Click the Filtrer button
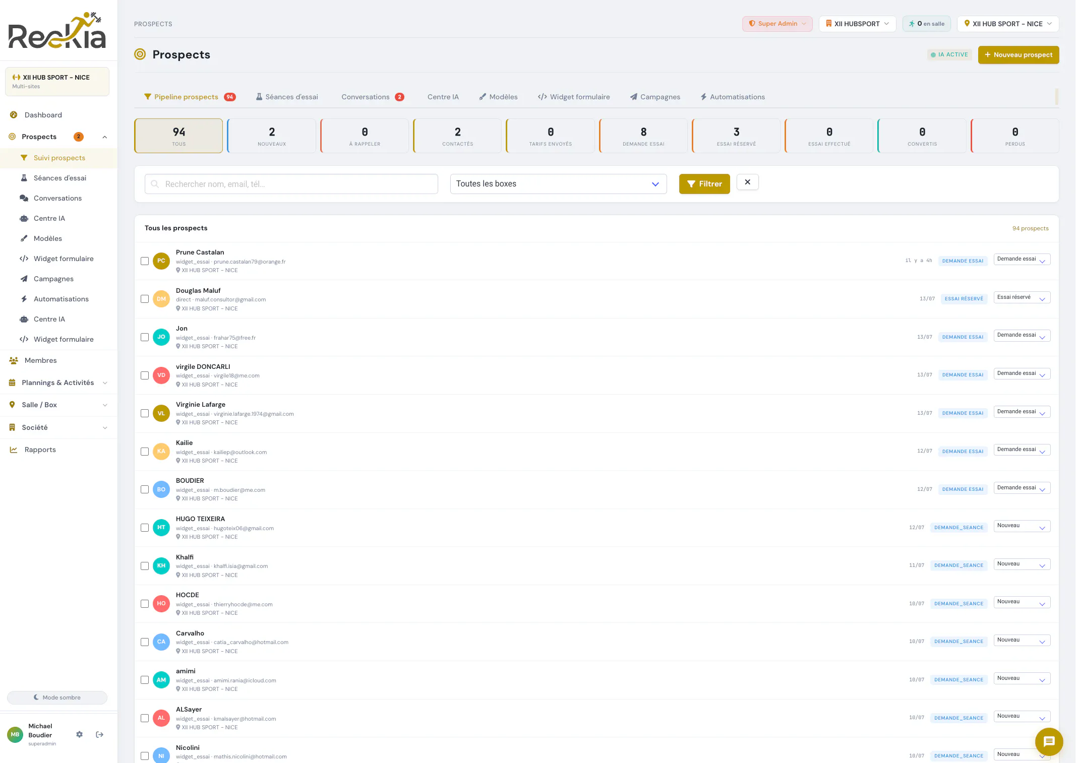Image resolution: width=1076 pixels, height=763 pixels. 704,184
